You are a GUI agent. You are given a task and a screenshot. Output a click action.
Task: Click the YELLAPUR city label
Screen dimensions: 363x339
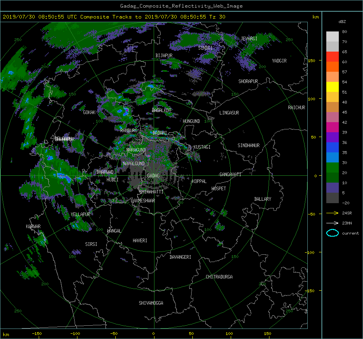[x=80, y=214]
